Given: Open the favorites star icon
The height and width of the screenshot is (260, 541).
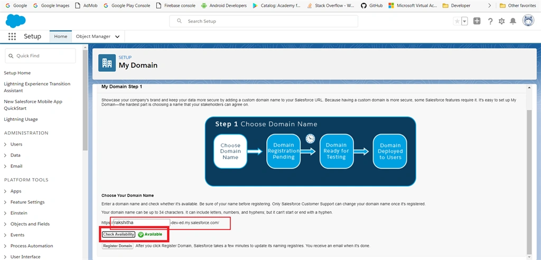Looking at the screenshot, I should [x=457, y=21].
